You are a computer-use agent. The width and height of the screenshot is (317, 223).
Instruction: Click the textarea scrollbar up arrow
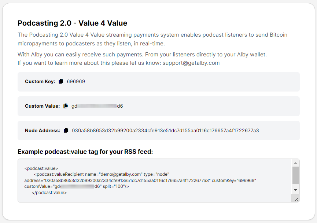pyautogui.click(x=296, y=163)
